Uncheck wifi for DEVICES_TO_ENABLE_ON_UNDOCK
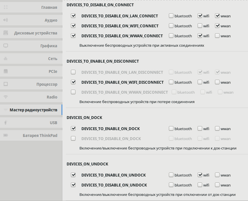The width and height of the screenshot is (248, 201). pyautogui.click(x=200, y=175)
